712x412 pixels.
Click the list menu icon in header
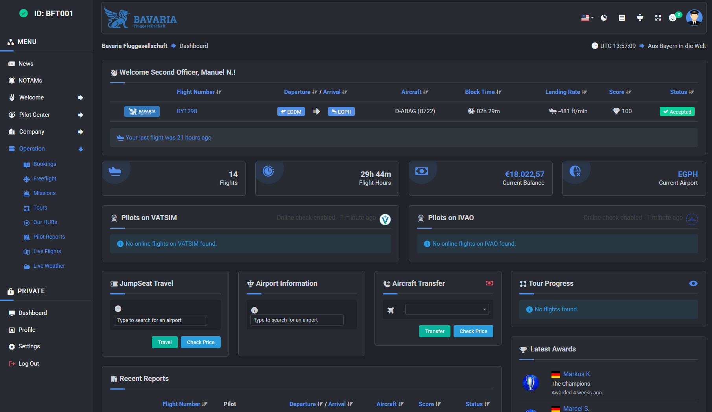(622, 18)
